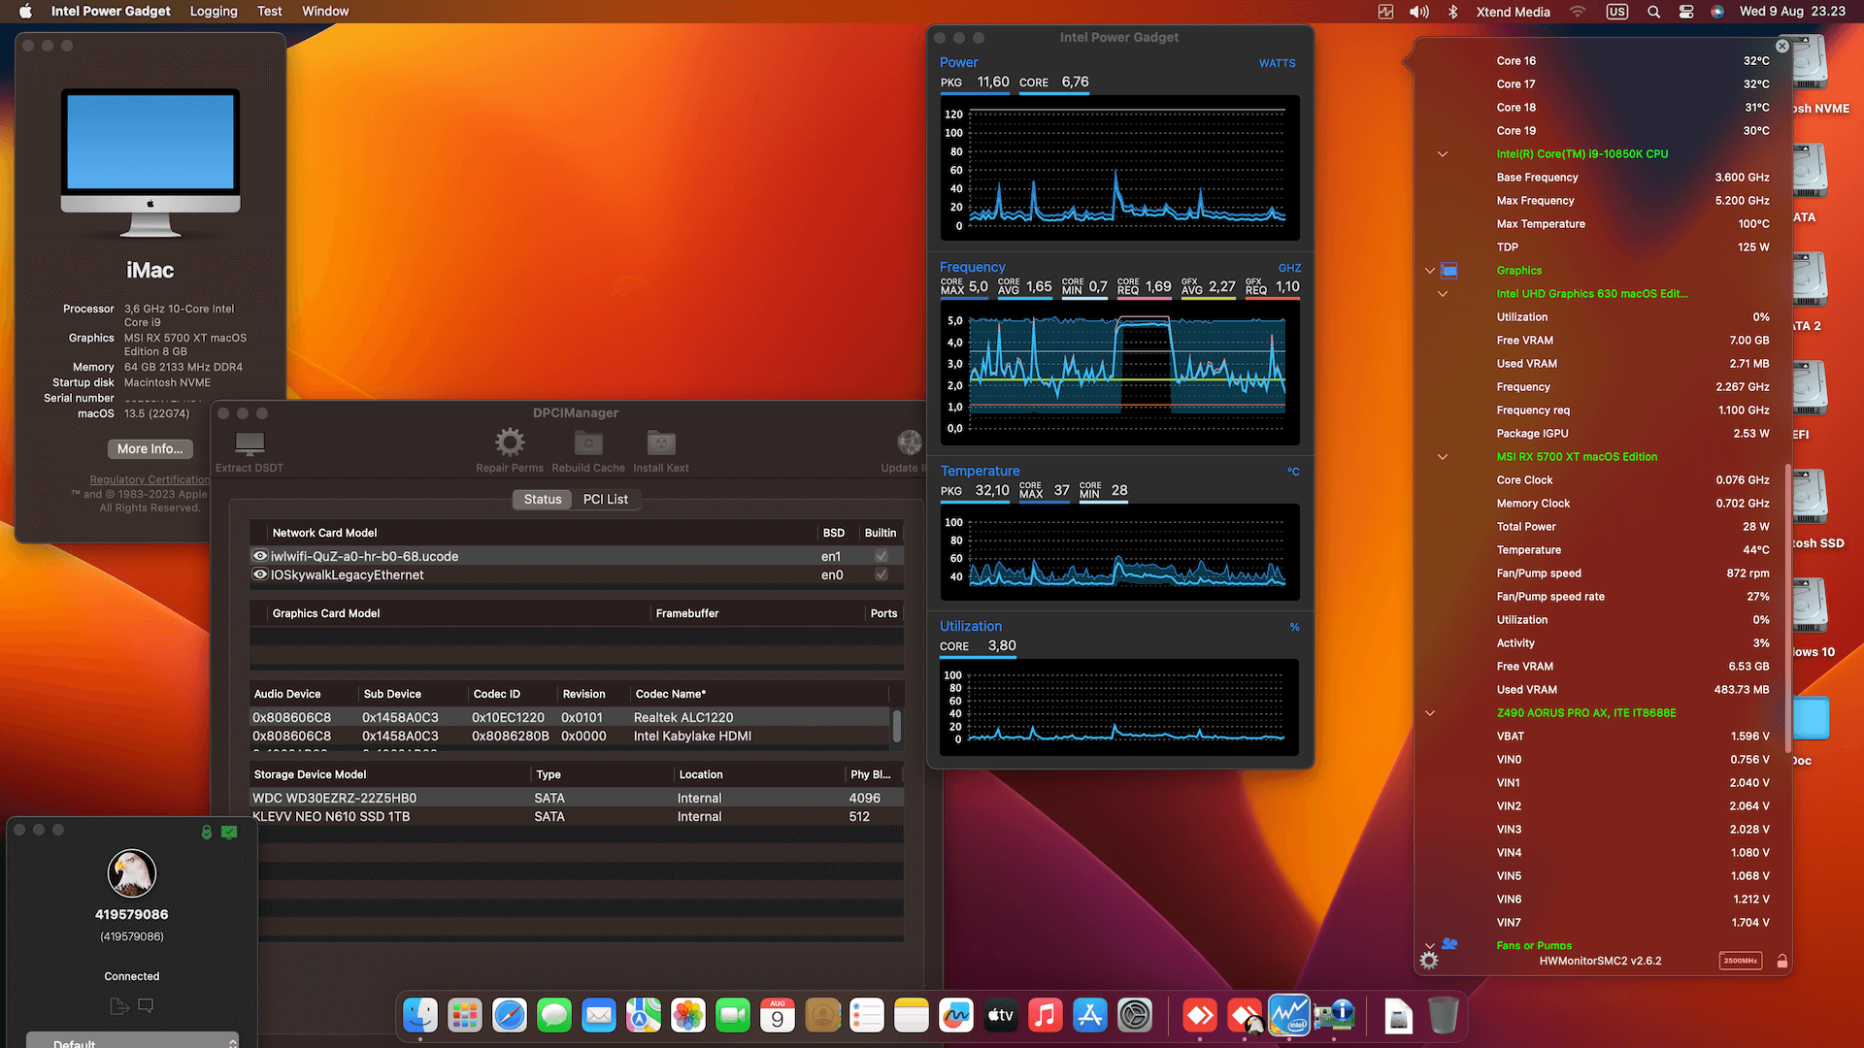The image size is (1864, 1048).
Task: Open the Apple menu
Action: (25, 12)
